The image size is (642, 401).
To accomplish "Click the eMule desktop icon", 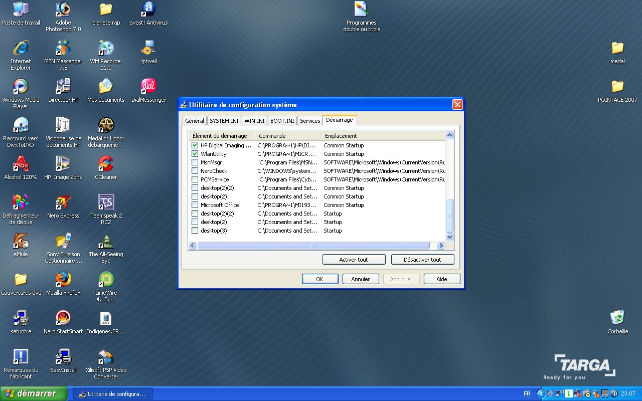I will (x=21, y=245).
